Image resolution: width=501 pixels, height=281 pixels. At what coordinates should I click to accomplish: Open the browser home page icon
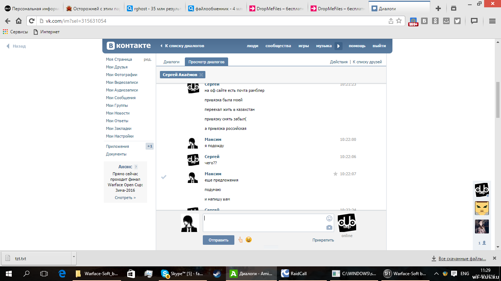(x=19, y=21)
